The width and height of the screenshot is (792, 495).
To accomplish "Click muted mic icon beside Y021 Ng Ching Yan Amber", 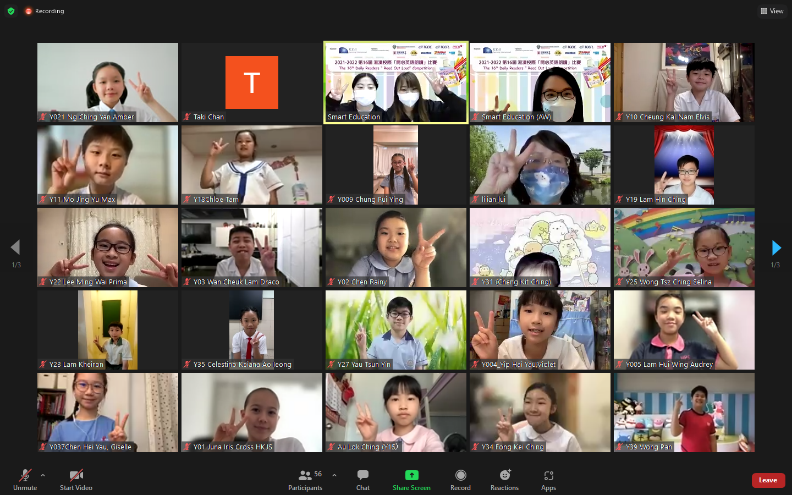I will coord(43,117).
